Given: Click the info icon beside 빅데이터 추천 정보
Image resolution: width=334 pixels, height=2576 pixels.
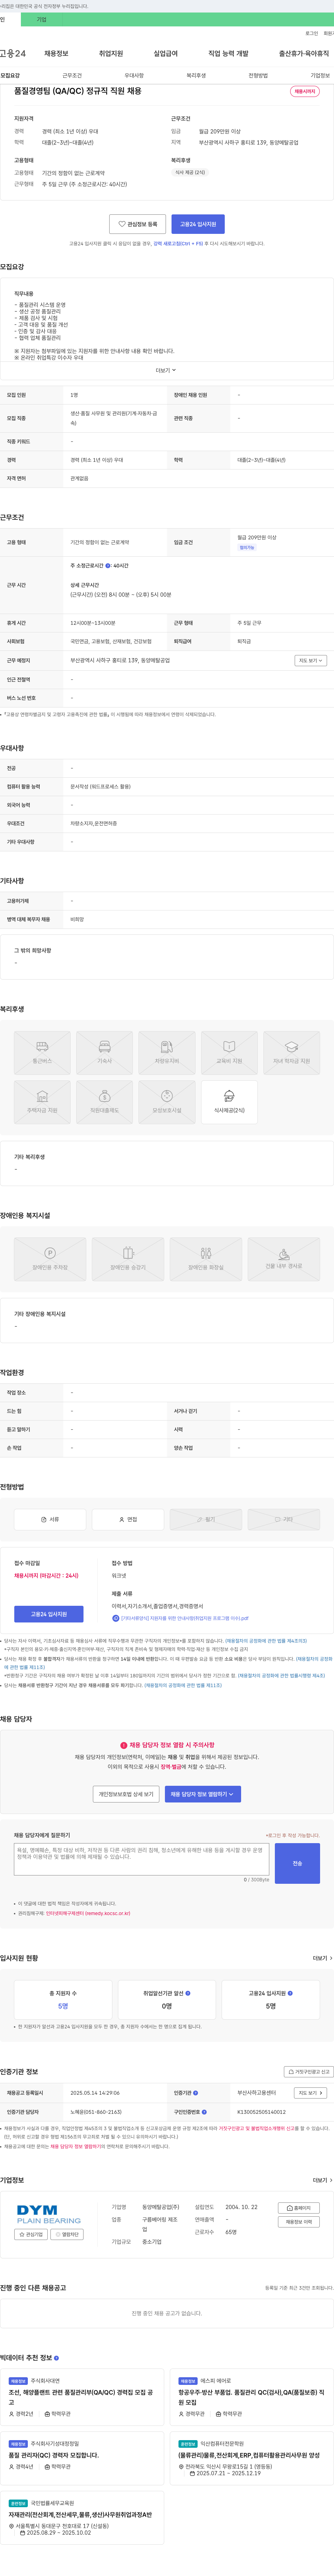Looking at the screenshot, I should tap(56, 2358).
